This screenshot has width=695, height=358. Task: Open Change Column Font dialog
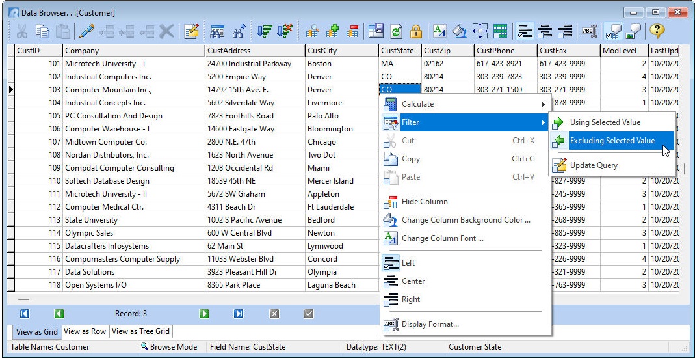click(x=466, y=238)
